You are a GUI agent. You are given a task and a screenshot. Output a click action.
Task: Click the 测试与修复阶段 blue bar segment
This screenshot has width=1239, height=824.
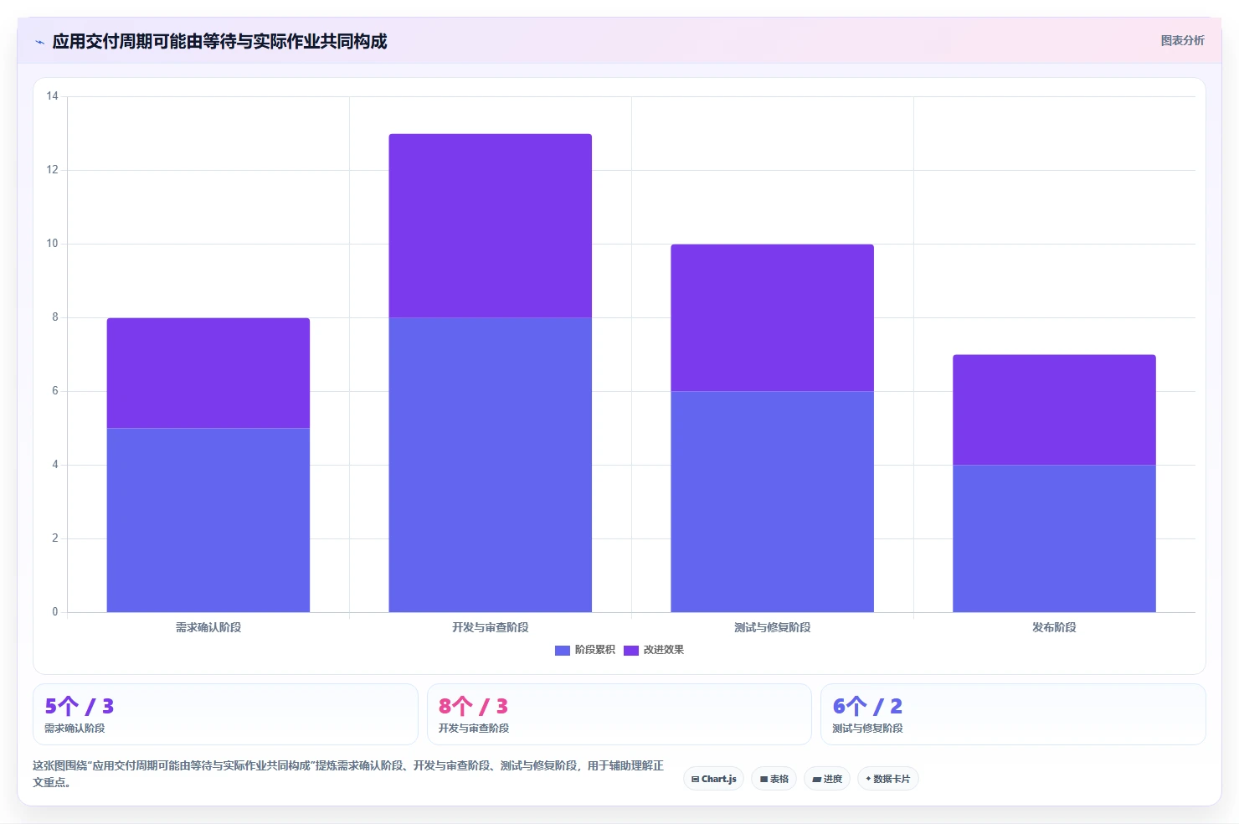click(773, 502)
